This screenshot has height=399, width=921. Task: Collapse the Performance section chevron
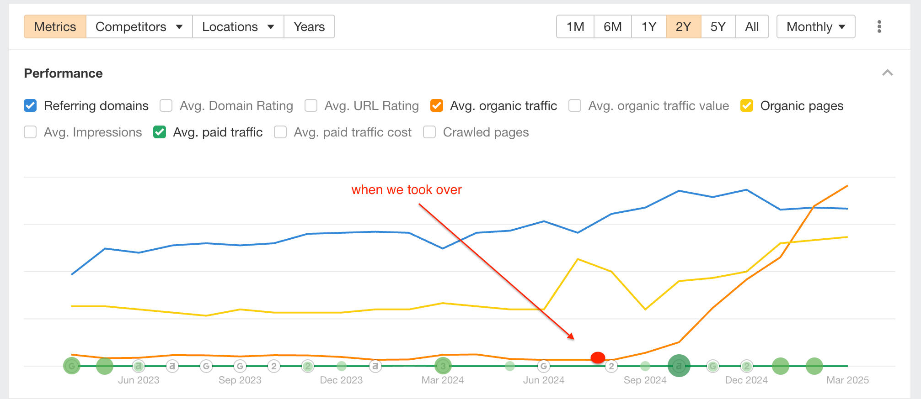pos(887,73)
